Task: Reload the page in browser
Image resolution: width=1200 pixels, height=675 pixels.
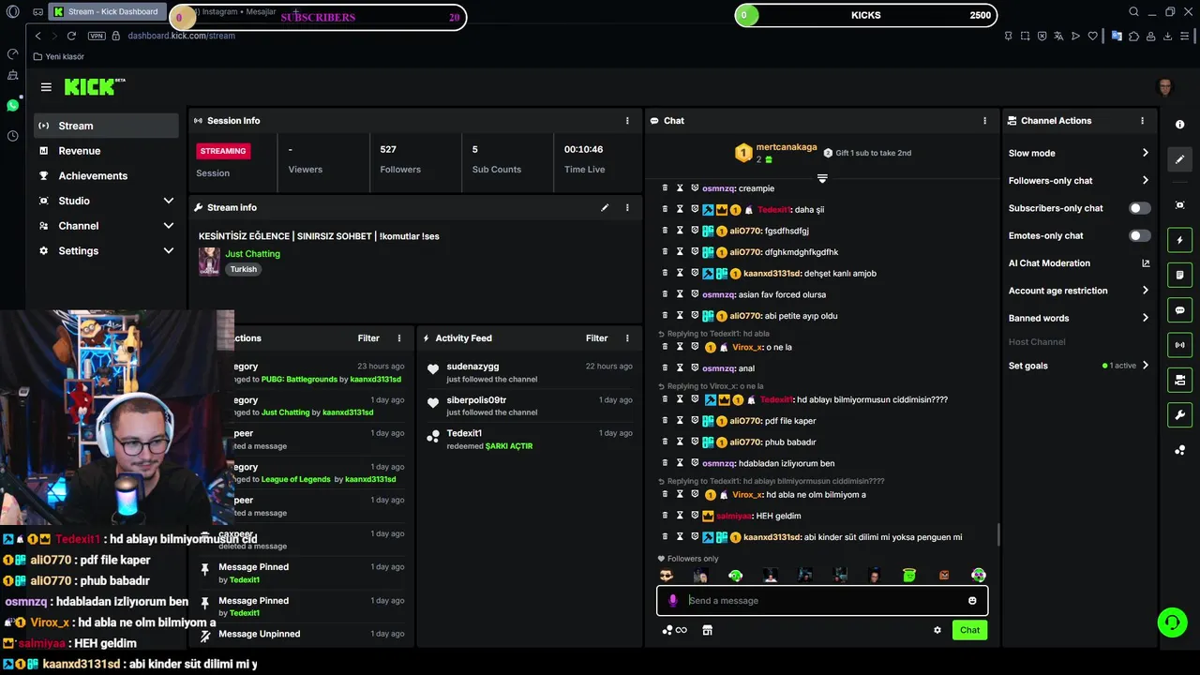Action: coord(71,36)
